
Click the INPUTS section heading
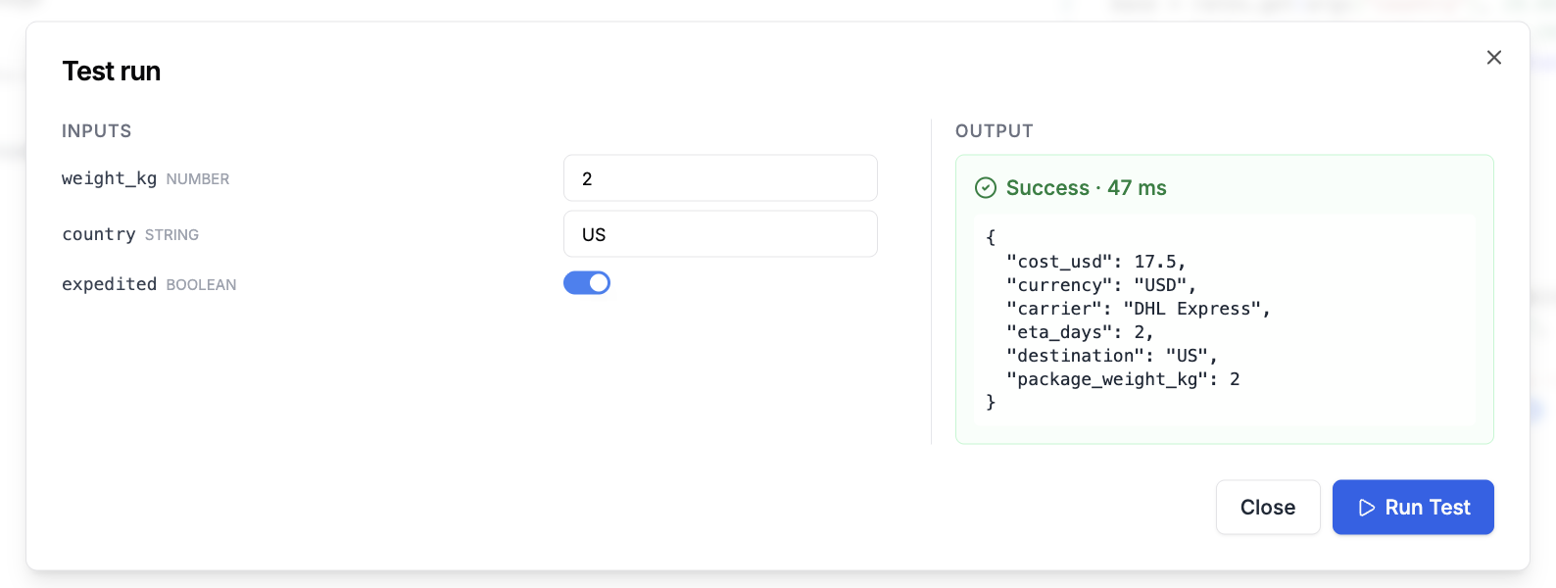[97, 131]
